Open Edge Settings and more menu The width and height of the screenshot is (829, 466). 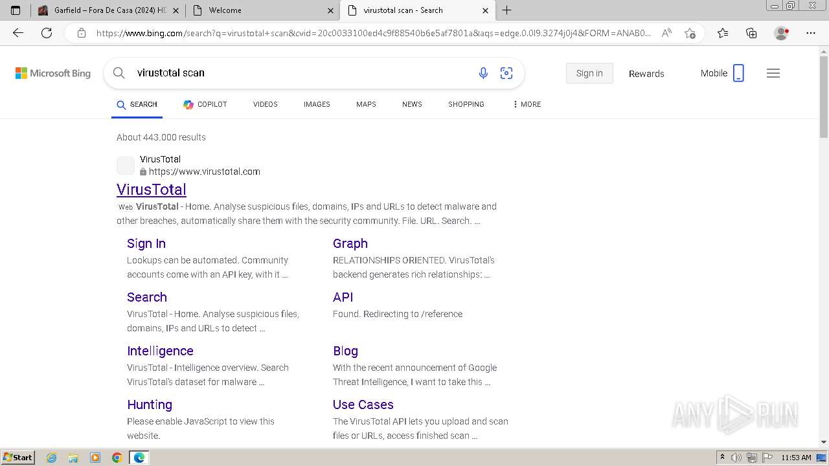click(811, 33)
